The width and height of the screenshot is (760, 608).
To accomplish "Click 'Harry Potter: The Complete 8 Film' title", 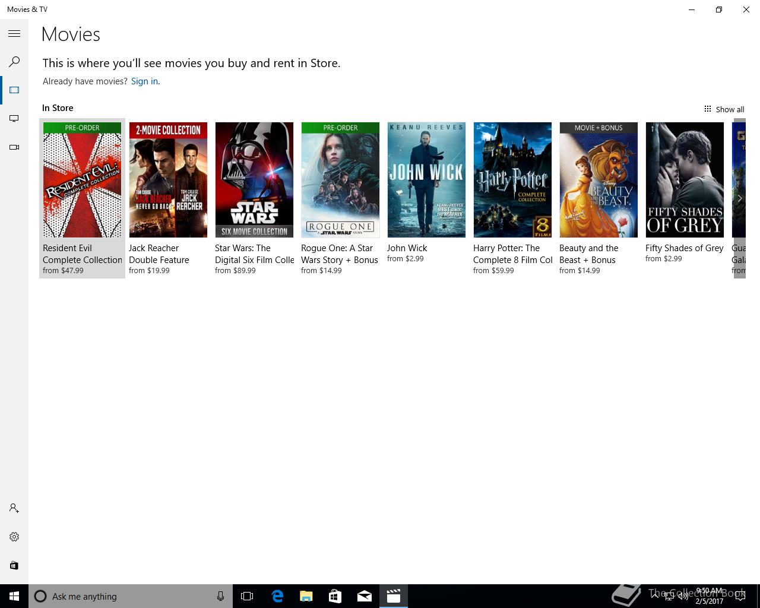I will click(x=513, y=254).
